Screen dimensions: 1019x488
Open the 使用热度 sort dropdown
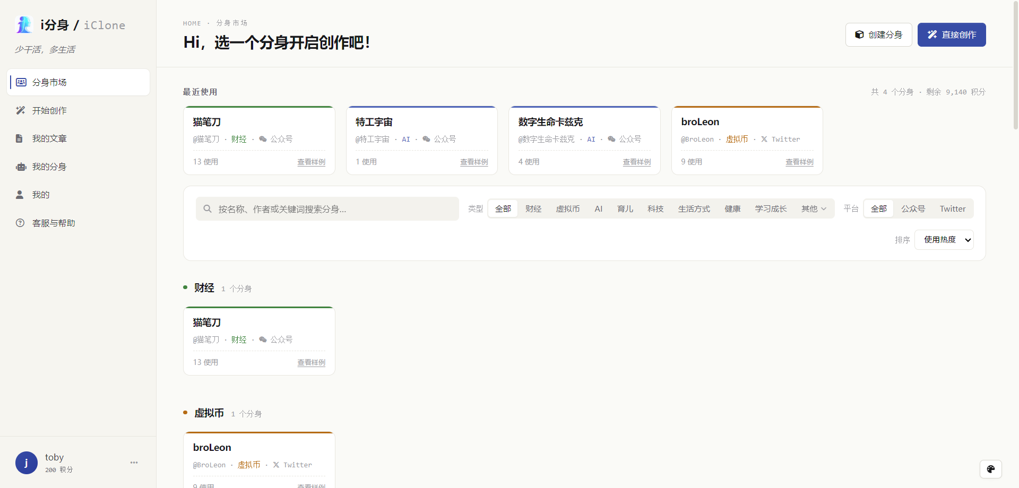(944, 240)
